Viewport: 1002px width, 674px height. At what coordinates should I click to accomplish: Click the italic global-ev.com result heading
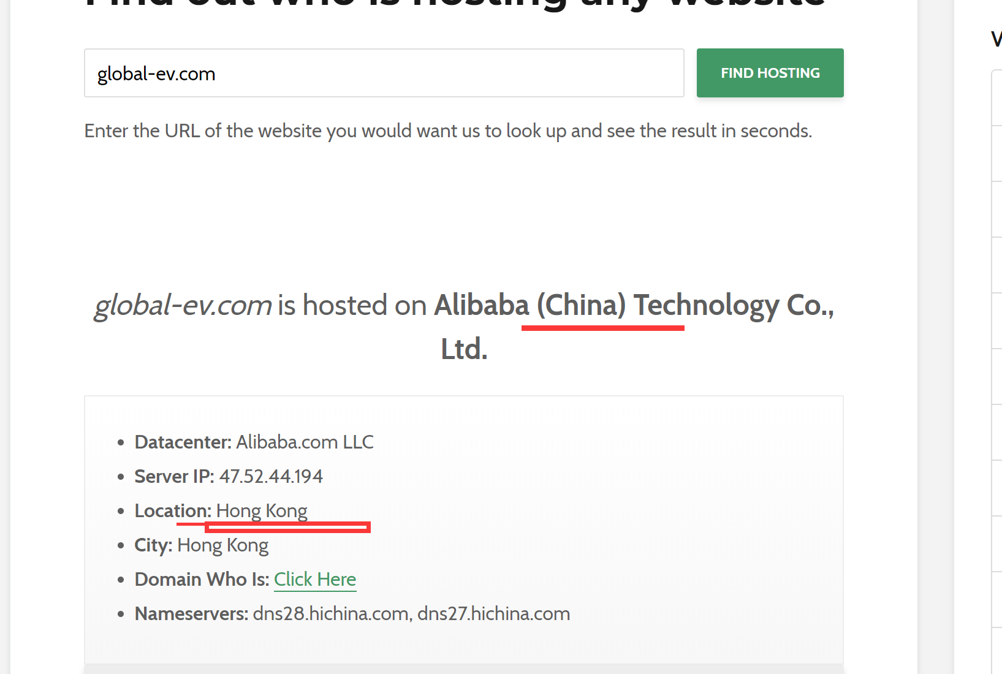tap(183, 305)
